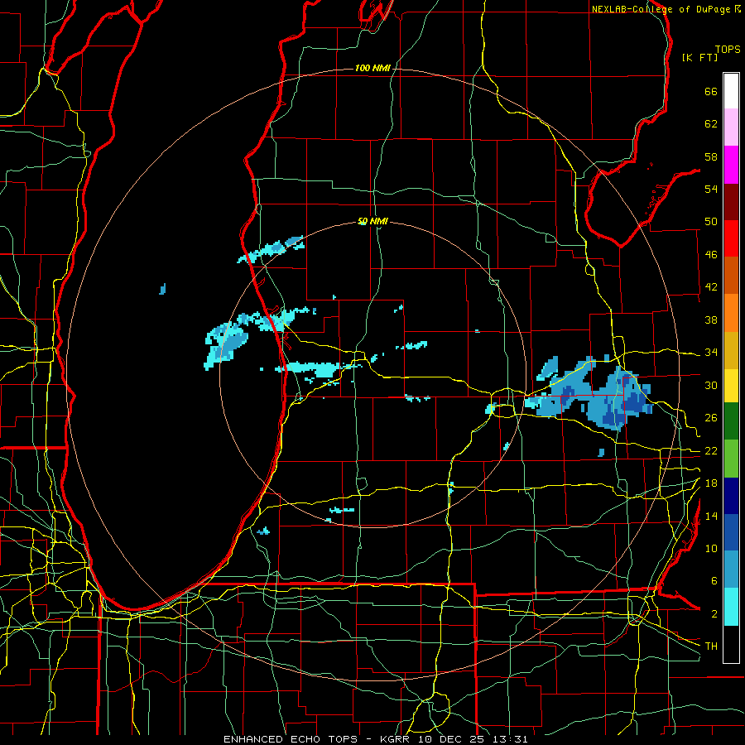Image resolution: width=745 pixels, height=745 pixels.
Task: Click the TOPS legend title
Action: click(x=728, y=49)
